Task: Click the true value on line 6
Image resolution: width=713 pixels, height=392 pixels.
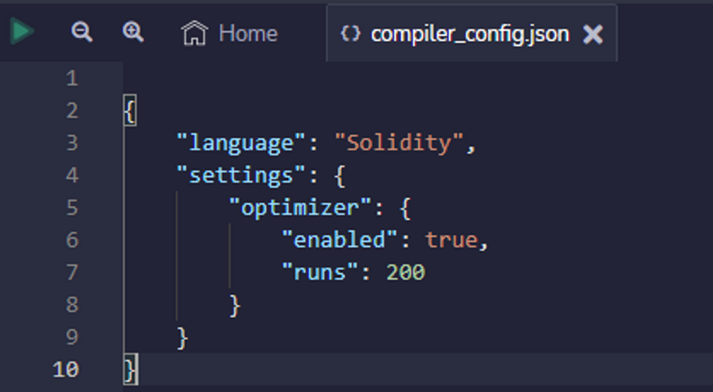Action: coord(451,240)
